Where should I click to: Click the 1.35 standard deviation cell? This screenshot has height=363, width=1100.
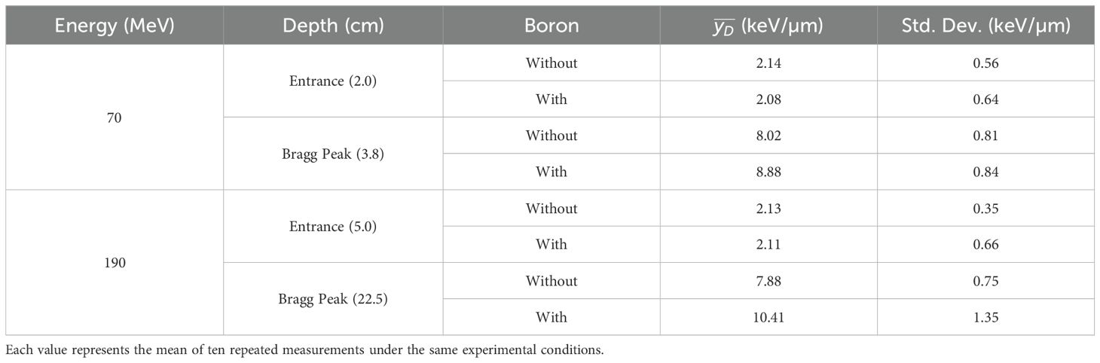point(985,317)
